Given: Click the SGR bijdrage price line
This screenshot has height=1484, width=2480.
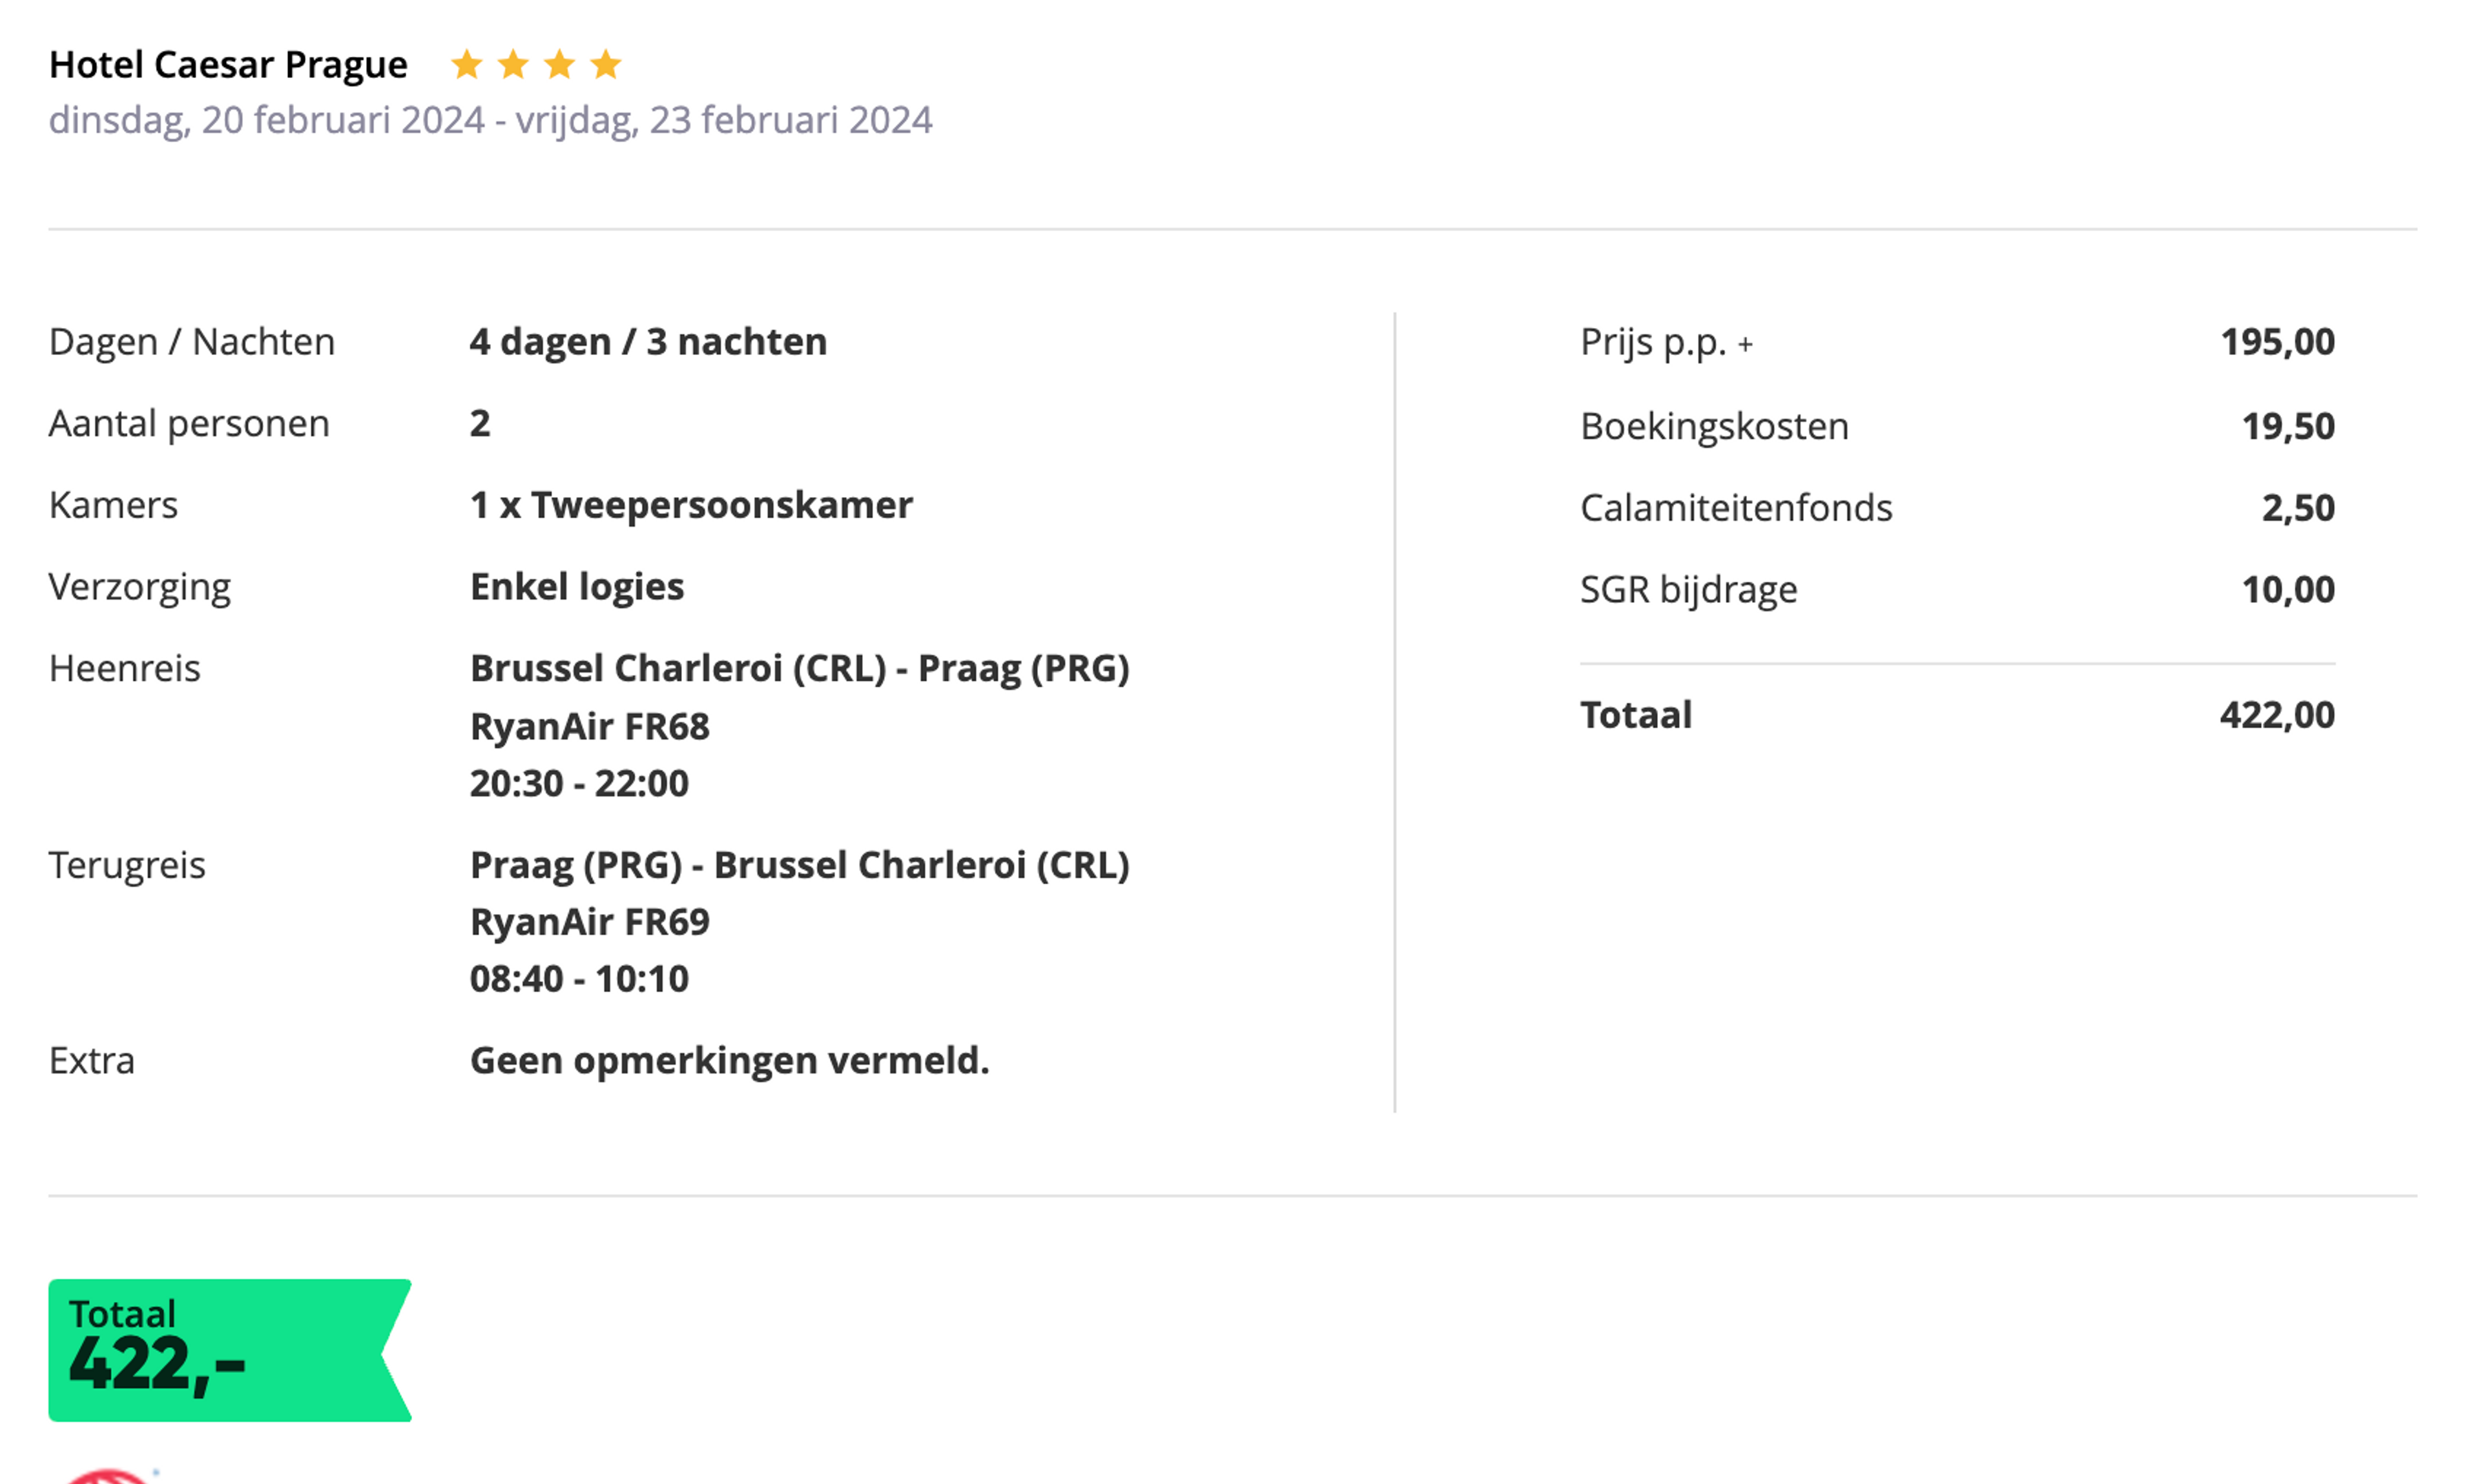Looking at the screenshot, I should (1958, 590).
